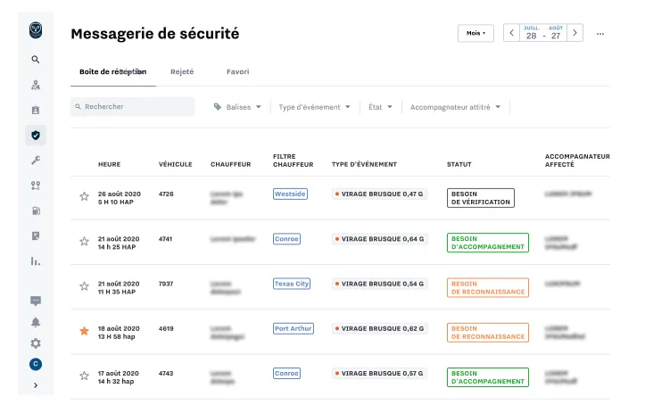Image resolution: width=645 pixels, height=405 pixels.
Task: Open the Mois period dropdown
Action: (x=475, y=33)
